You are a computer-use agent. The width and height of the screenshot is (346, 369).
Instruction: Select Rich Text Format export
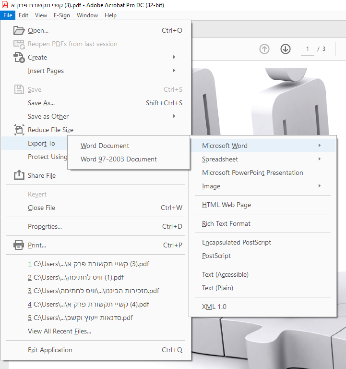(263, 223)
